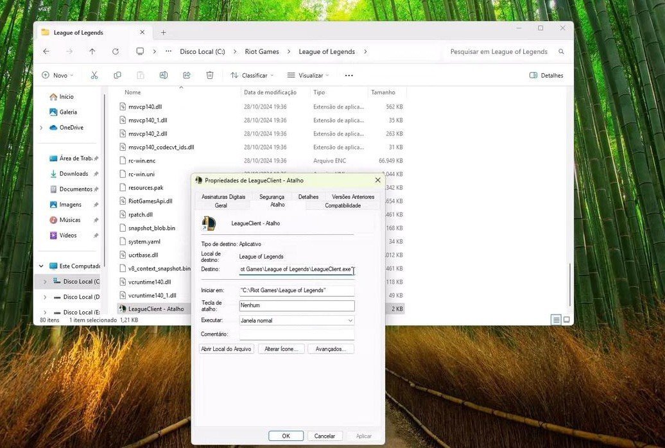Go up one folder level arrow
Viewport: 665px width, 448px height.
click(x=92, y=51)
